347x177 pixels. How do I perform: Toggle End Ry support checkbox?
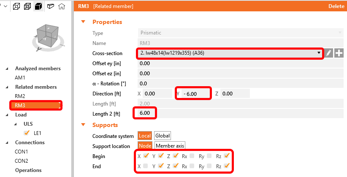[209, 166]
